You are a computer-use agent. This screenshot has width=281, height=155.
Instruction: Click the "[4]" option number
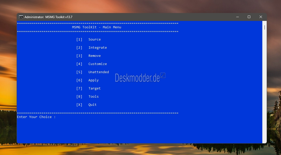click(79, 64)
